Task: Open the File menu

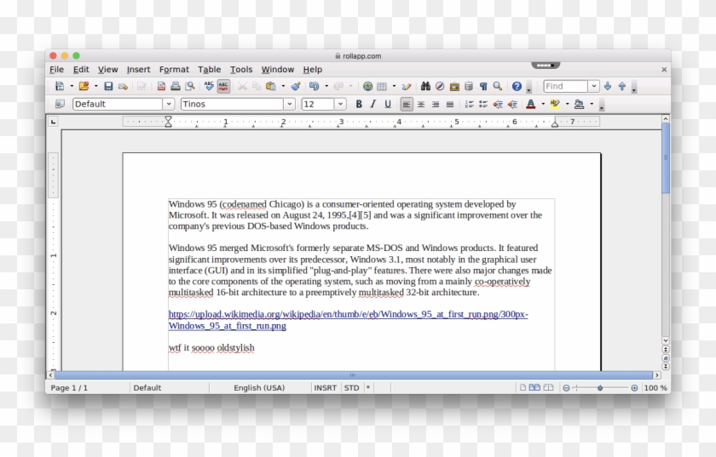Action: tap(56, 69)
